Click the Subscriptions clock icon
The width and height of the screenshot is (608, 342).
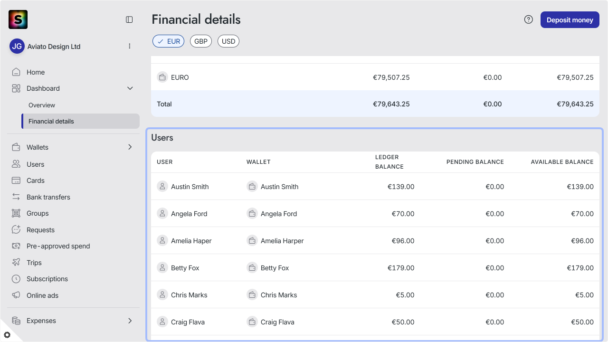[x=16, y=279]
